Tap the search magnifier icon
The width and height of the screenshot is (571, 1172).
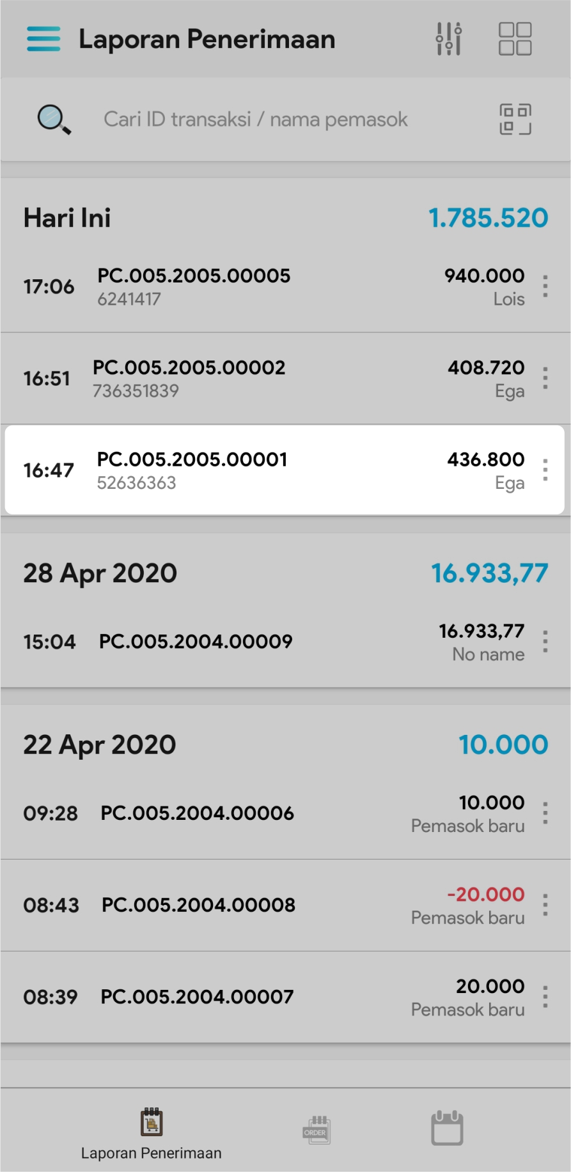click(54, 120)
